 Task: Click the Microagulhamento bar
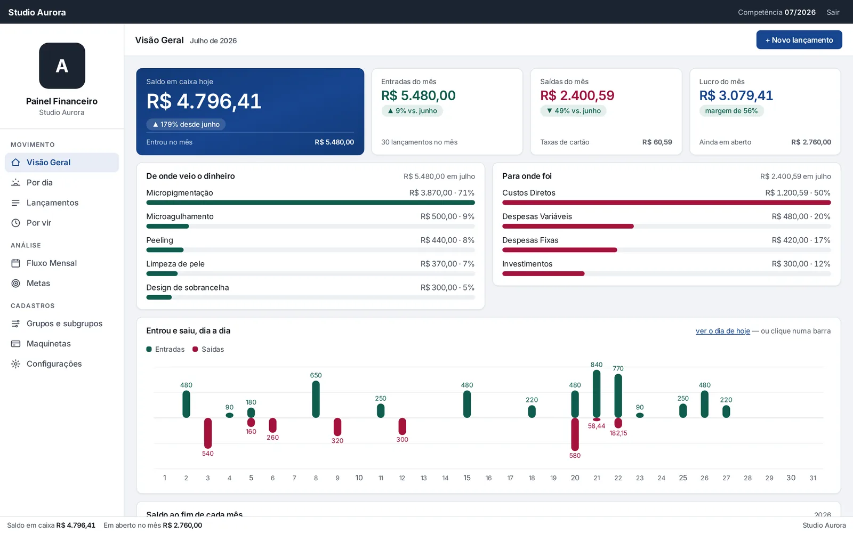pyautogui.click(x=311, y=227)
